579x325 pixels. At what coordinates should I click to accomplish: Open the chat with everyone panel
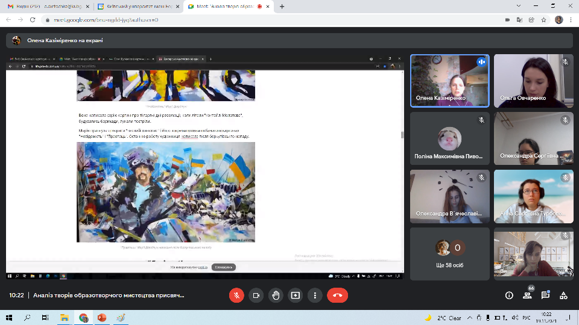[x=545, y=296]
